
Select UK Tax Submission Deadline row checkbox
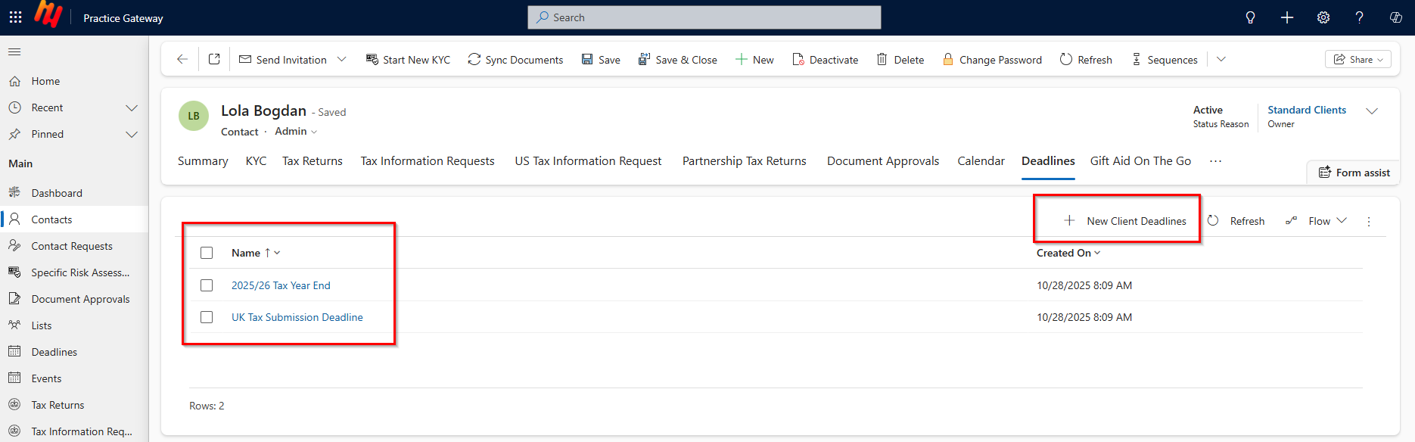207,317
